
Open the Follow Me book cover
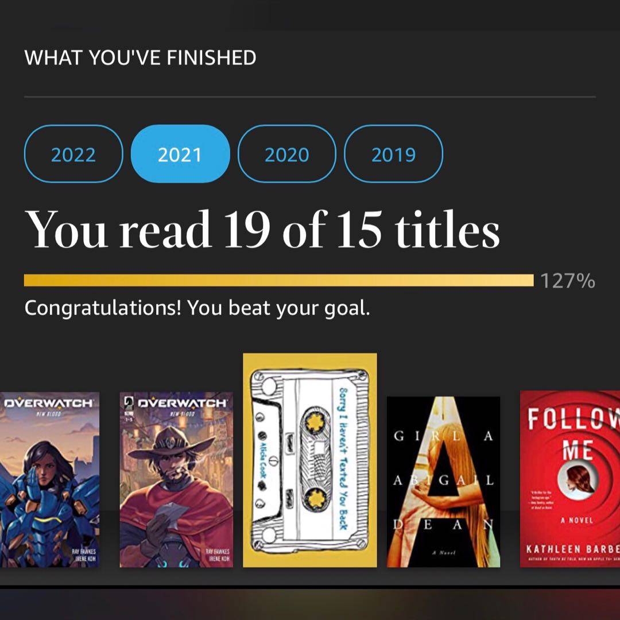(x=569, y=478)
